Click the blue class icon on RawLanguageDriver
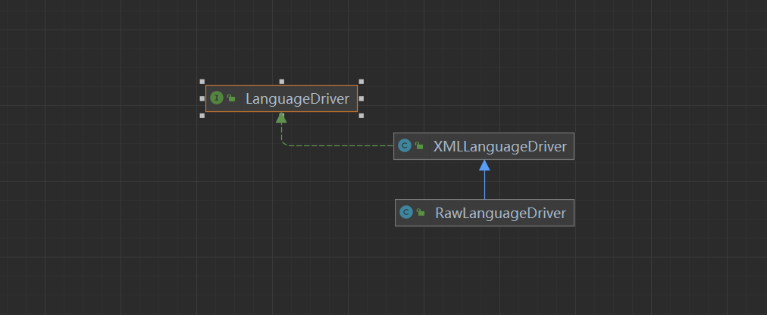Screen dimensions: 767x315 point(406,213)
